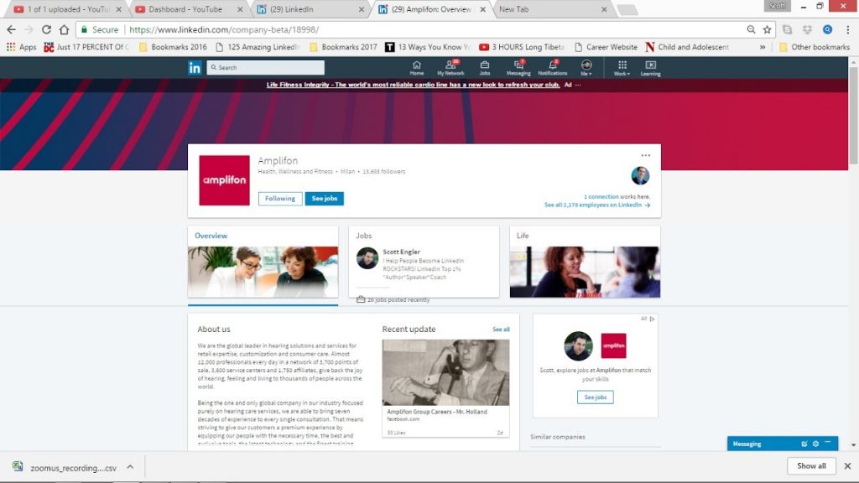Viewport: 859px width, 483px height.
Task: Close the downloads bar
Action: point(847,466)
